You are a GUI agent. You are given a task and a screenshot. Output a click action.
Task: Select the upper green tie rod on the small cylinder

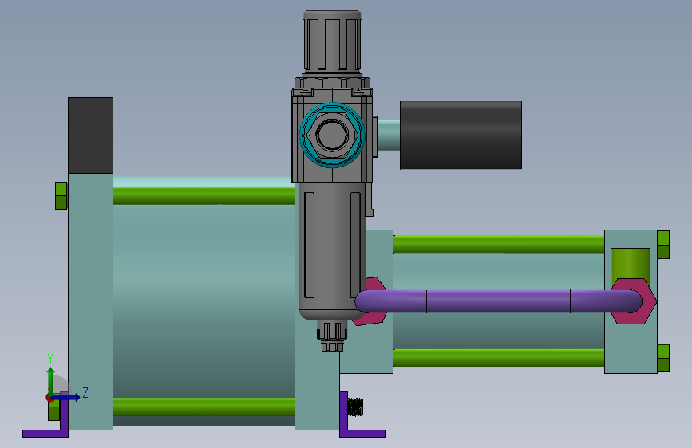(499, 245)
